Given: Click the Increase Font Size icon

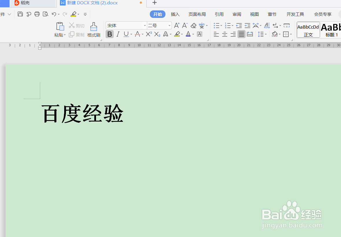Looking at the screenshot, I should 176,25.
